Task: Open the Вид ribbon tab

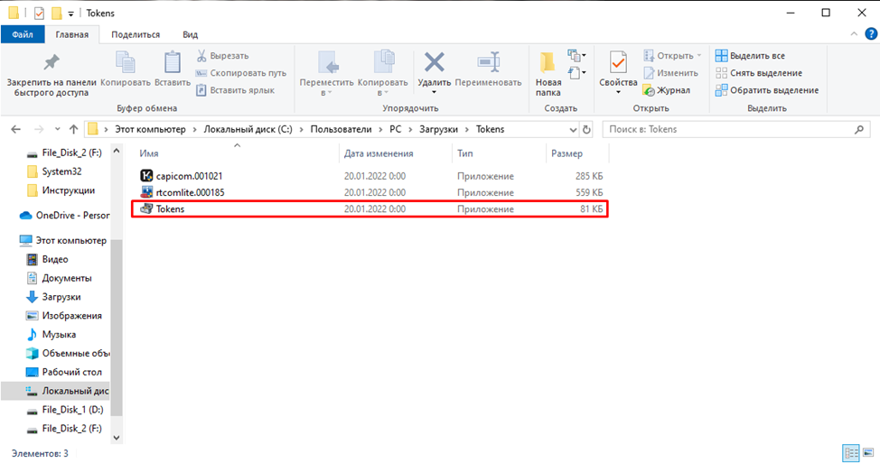Action: click(190, 35)
